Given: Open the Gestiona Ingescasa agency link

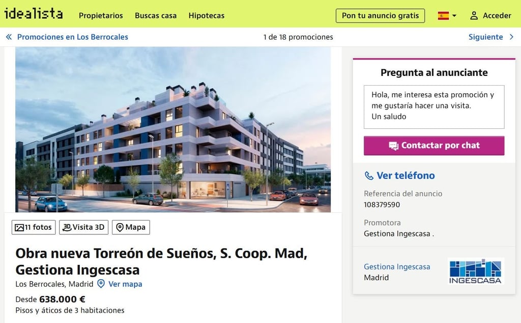Looking at the screenshot, I should [x=397, y=266].
